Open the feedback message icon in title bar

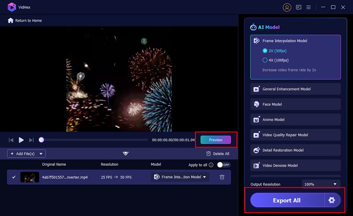(299, 7)
